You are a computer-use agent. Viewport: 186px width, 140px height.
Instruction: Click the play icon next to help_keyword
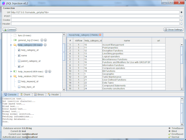coord(50,71)
